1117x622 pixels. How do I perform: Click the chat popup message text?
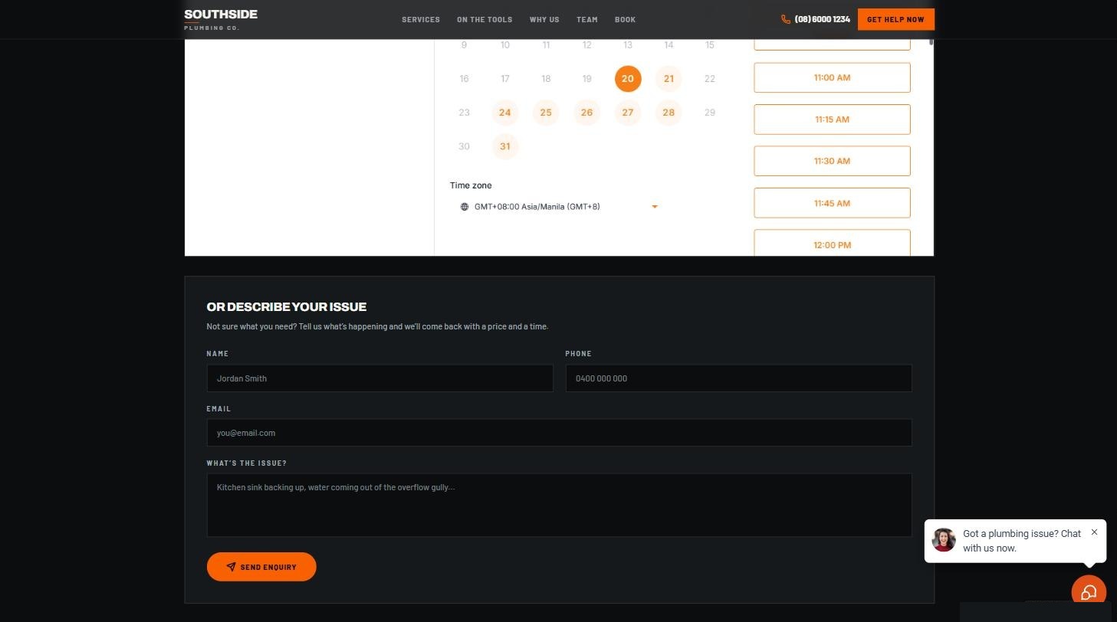coord(1022,541)
